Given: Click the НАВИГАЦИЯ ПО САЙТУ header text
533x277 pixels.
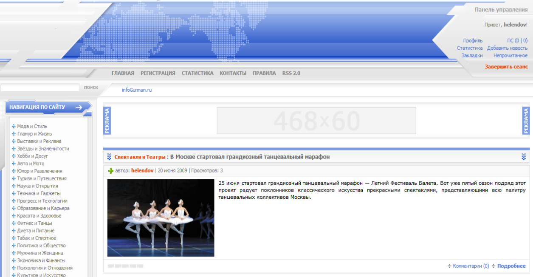Looking at the screenshot, I should pos(37,107).
